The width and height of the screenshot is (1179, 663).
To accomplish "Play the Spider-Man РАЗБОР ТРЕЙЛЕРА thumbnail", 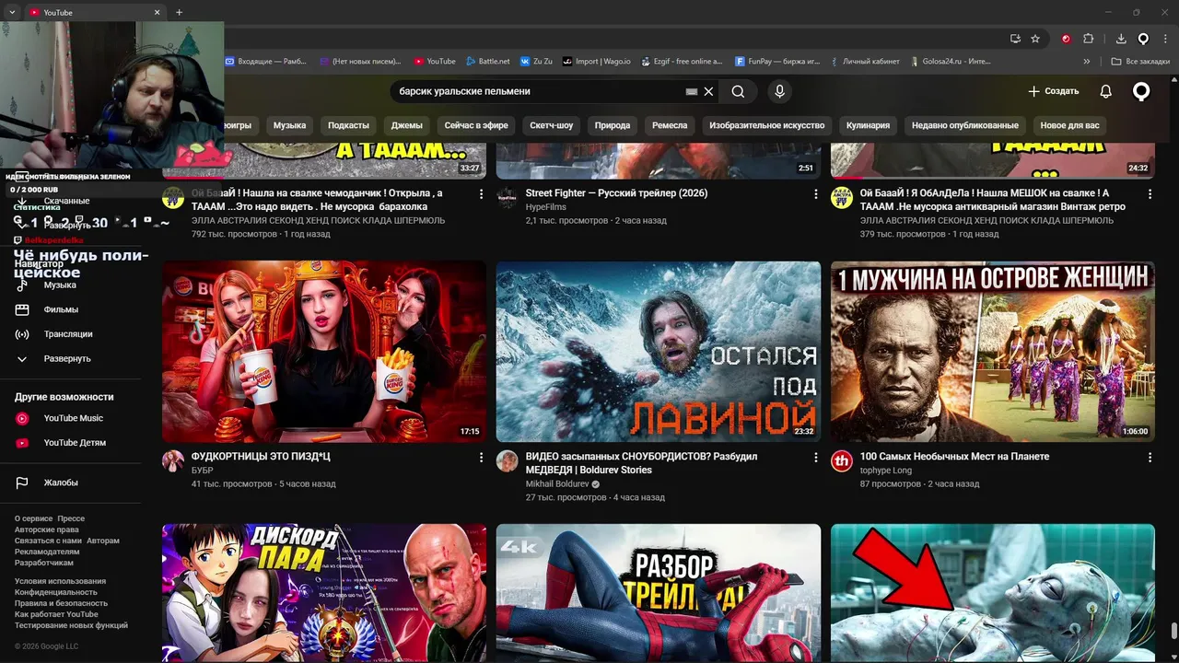I will pos(659,592).
